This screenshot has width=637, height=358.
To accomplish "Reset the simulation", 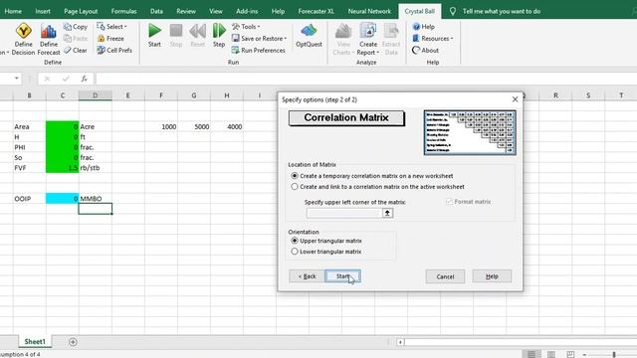I will click(x=197, y=36).
